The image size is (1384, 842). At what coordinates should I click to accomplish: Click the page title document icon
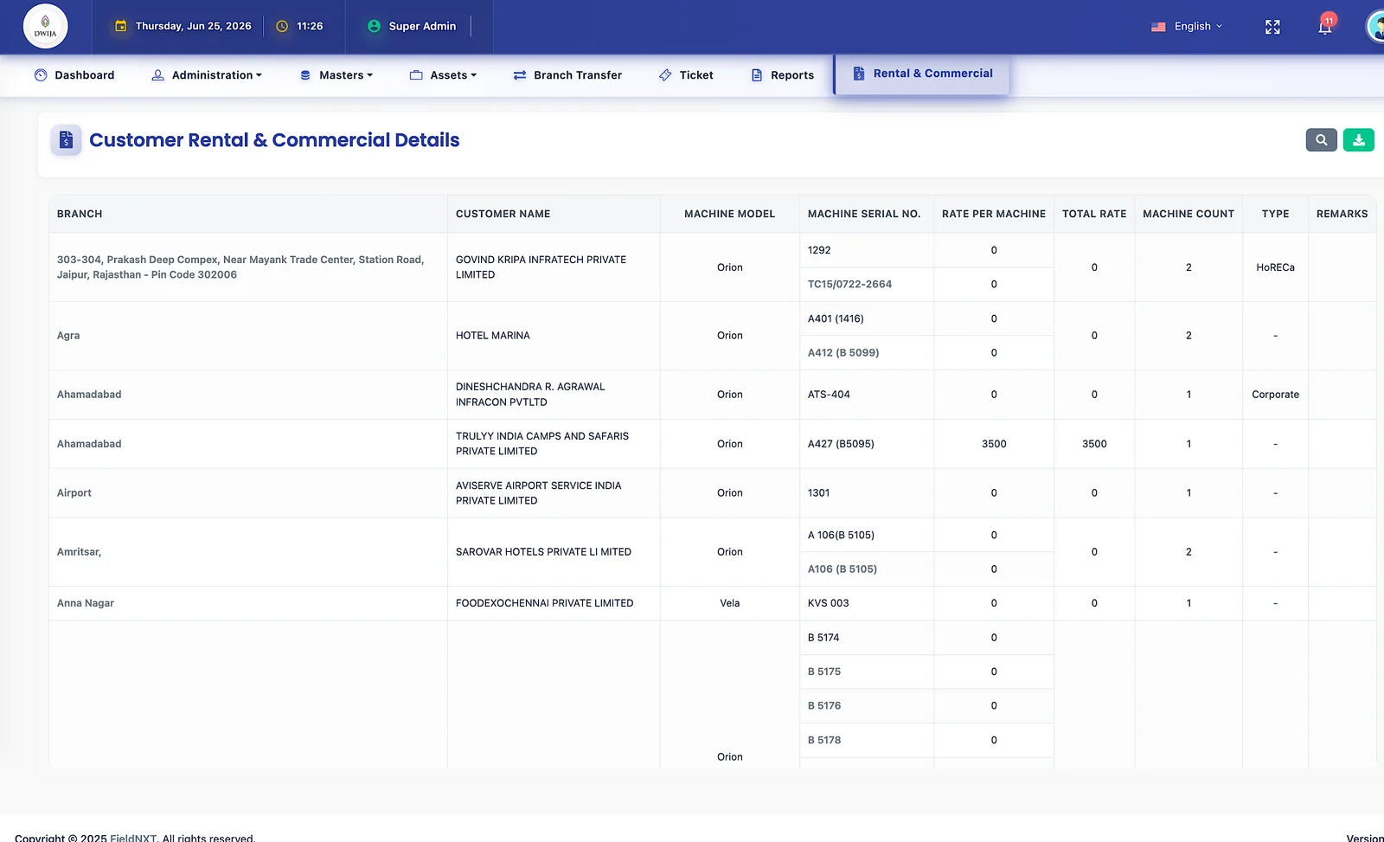click(x=66, y=140)
